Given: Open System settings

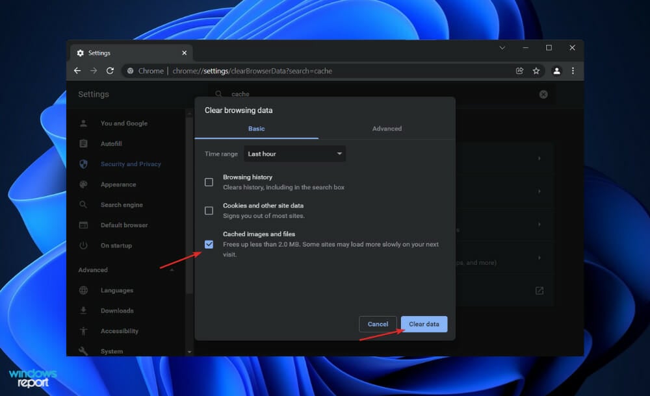Looking at the screenshot, I should click(112, 351).
